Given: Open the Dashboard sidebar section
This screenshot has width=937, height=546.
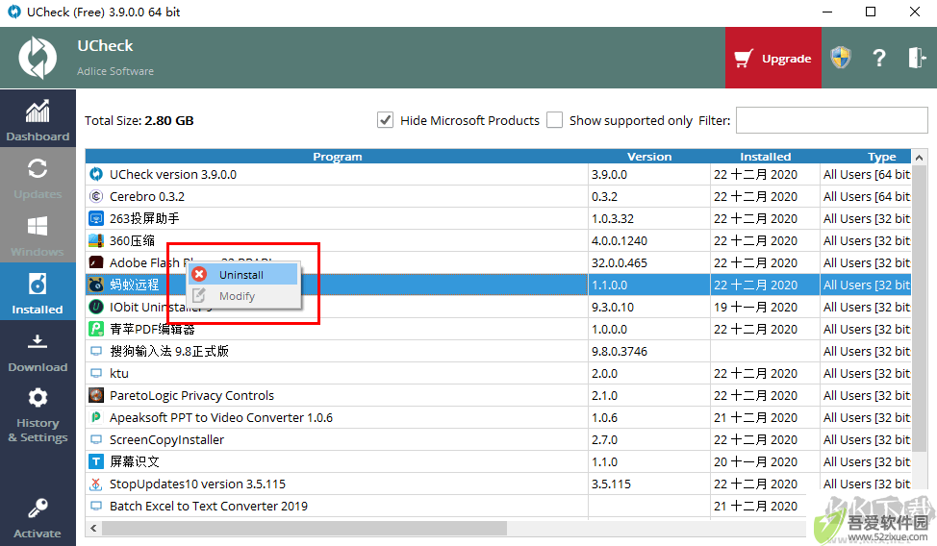Looking at the screenshot, I should 38,119.
